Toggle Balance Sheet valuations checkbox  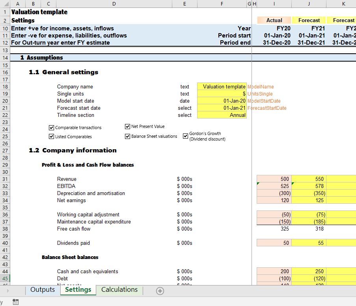coord(127,136)
